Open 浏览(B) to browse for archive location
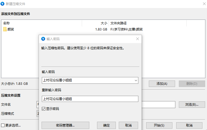Screen dimensions: 207x130 coord(191,105)
